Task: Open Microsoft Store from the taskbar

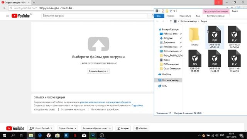Action: pos(58,136)
